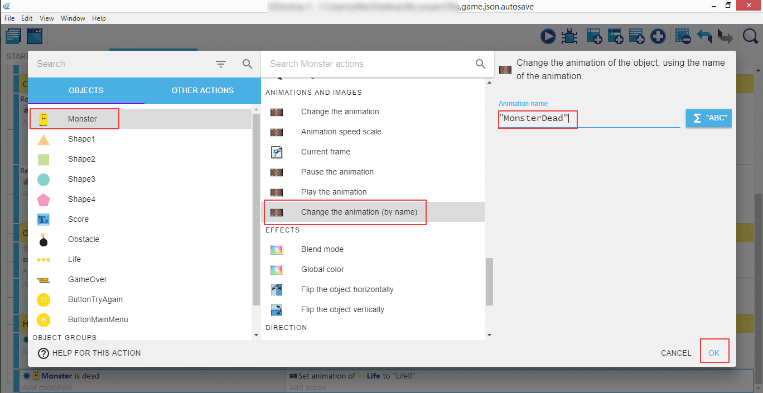Open the project manager icon at top left
This screenshot has width=763, height=393.
click(13, 37)
